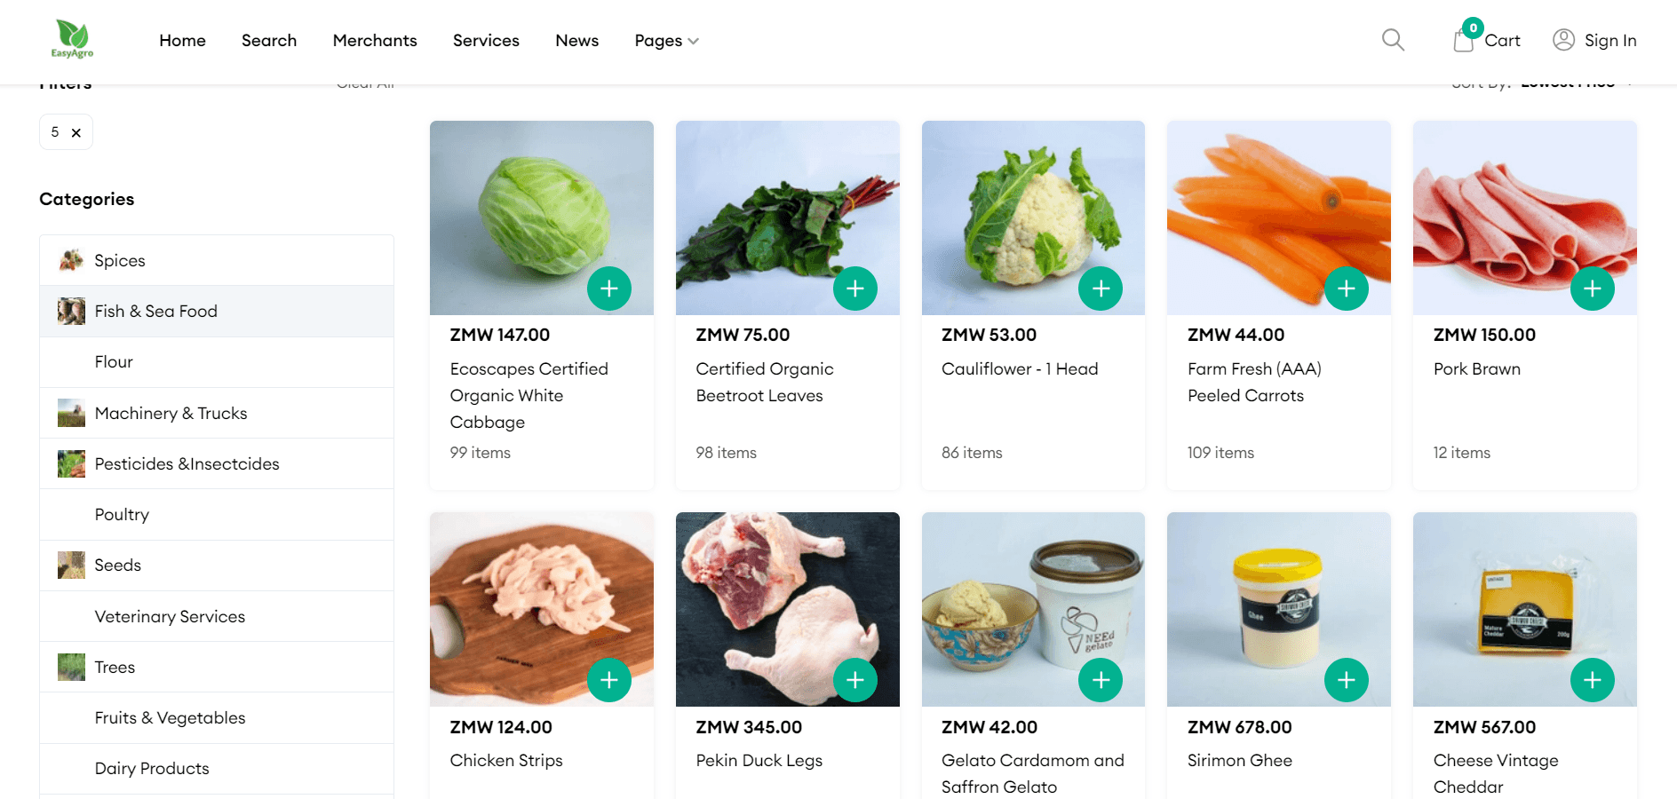Screen dimensions: 1677x799
Task: Expand the Pages dropdown menu
Action: click(666, 41)
